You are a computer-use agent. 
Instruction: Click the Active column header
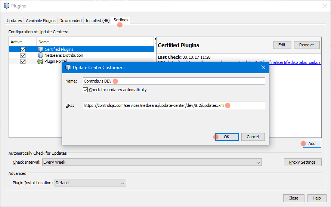pyautogui.click(x=23, y=42)
